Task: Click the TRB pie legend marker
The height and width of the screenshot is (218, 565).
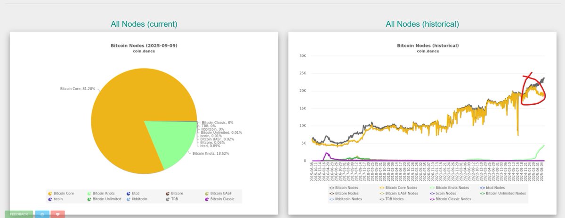Action: (x=167, y=199)
